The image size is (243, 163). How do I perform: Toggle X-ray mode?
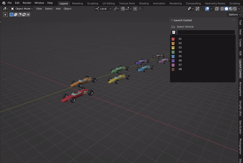(217, 9)
